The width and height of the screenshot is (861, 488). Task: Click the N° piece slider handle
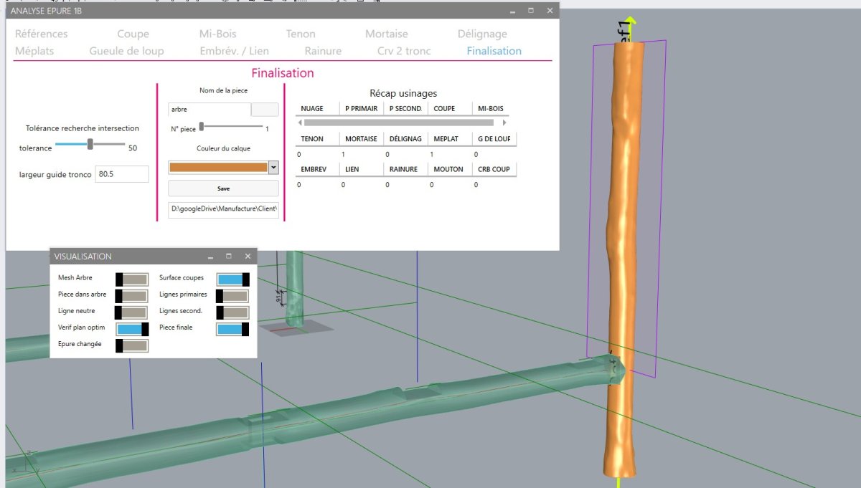tap(202, 126)
